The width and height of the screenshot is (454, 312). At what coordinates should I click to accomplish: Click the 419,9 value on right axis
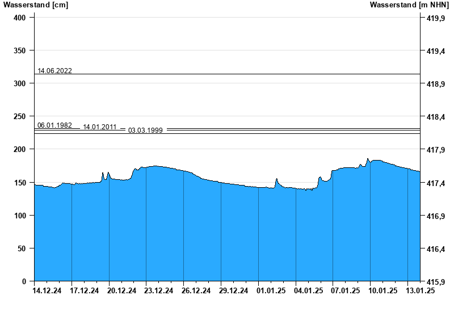click(x=434, y=19)
